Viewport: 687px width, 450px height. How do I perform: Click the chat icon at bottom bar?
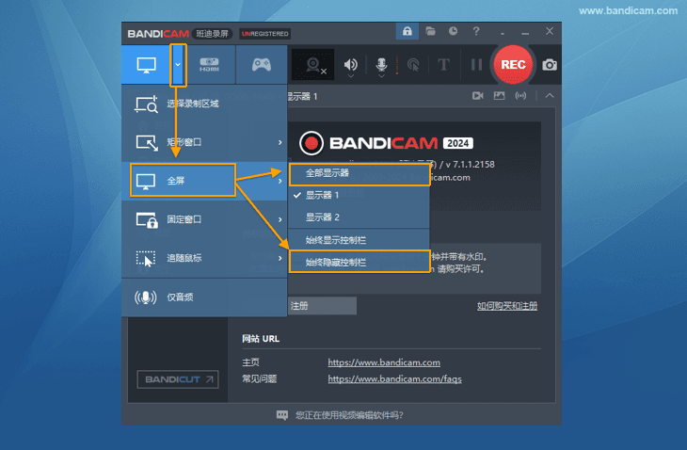[x=282, y=415]
